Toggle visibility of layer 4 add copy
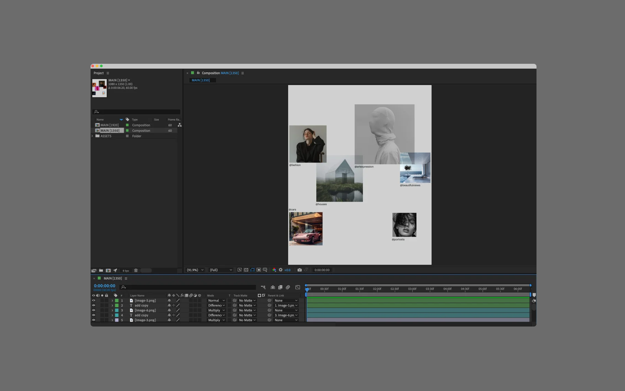 pos(93,315)
